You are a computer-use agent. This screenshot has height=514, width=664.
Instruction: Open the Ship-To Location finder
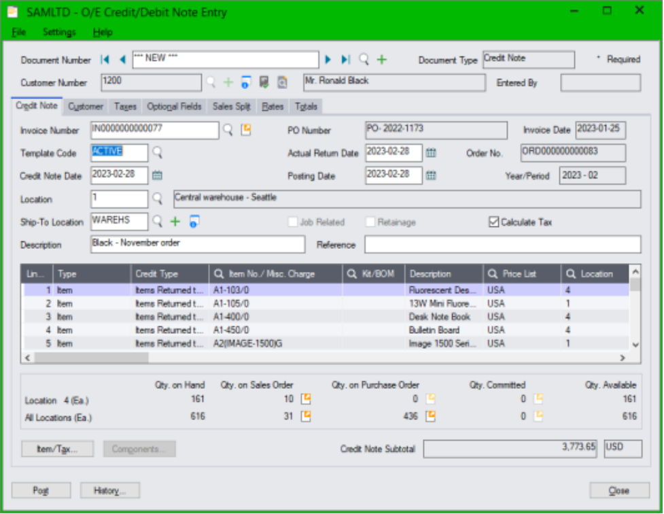click(x=158, y=221)
